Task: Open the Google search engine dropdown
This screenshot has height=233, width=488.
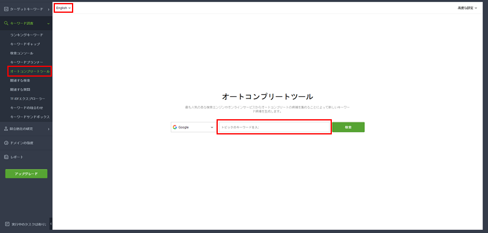Action: [193, 127]
